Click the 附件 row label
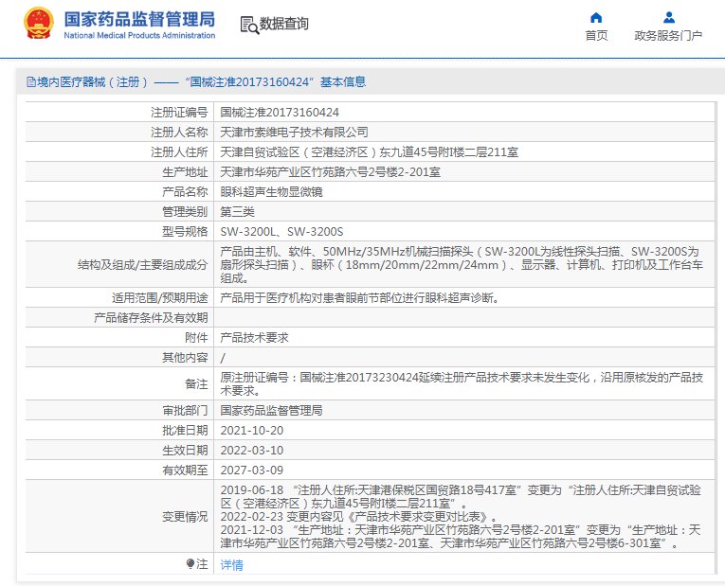Viewport: 725px width, 586px height. pyautogui.click(x=196, y=338)
